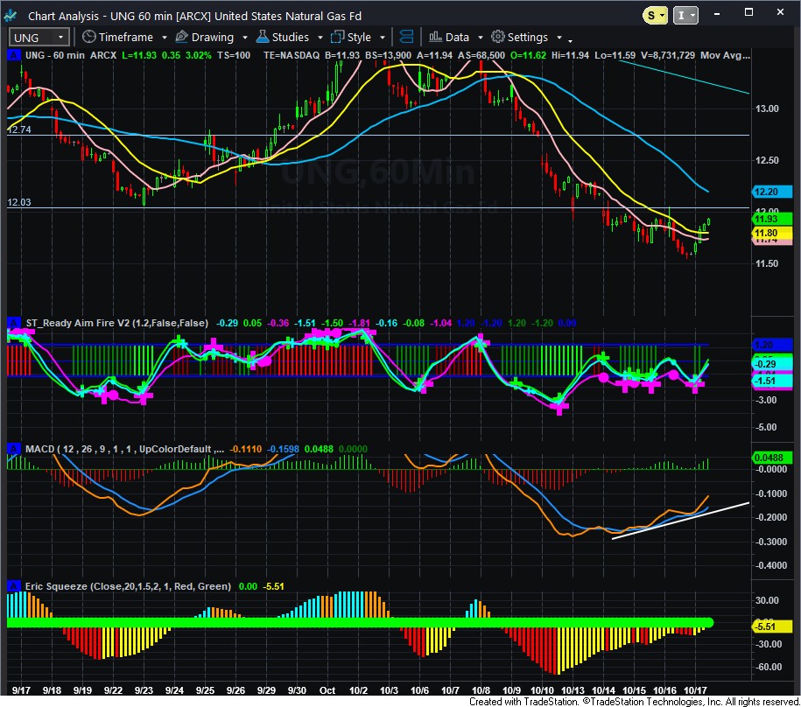Click the blue A badge beside Eric Squeeze
This screenshot has width=801, height=707.
point(12,585)
